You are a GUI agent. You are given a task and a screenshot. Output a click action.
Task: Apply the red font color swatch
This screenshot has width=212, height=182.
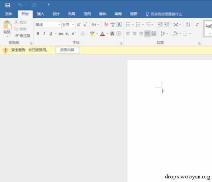[102, 34]
